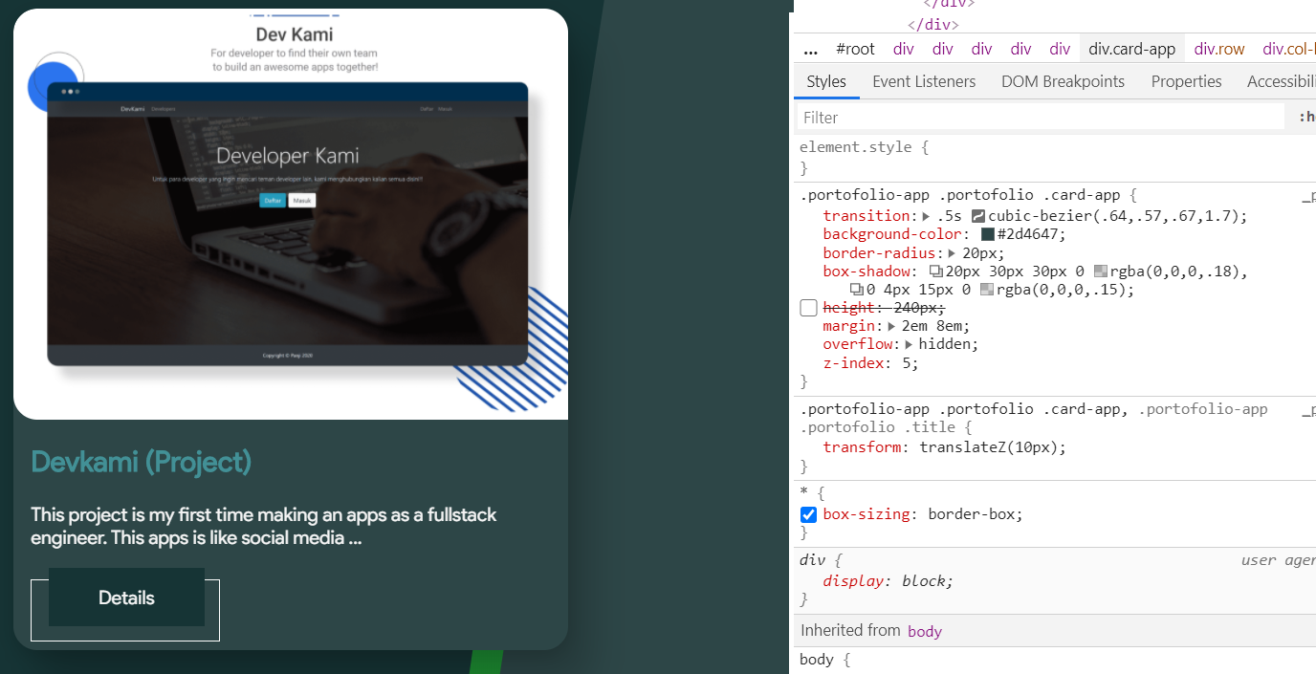Open the cubic-bezier easing editor icon
The width and height of the screenshot is (1316, 674).
click(978, 216)
